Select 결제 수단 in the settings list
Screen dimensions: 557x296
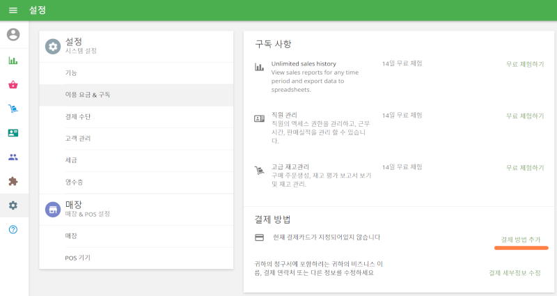click(77, 116)
